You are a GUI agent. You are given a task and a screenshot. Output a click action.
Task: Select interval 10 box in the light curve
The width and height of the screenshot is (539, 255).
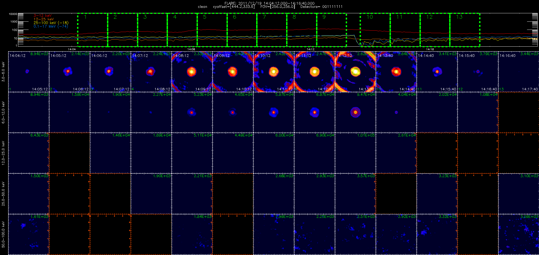point(375,30)
